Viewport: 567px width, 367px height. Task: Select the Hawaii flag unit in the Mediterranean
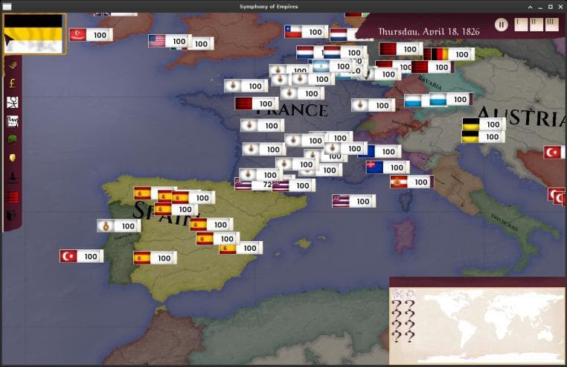(353, 201)
